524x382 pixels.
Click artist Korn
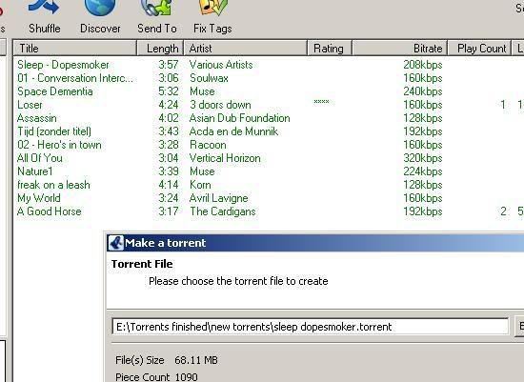[x=200, y=185]
